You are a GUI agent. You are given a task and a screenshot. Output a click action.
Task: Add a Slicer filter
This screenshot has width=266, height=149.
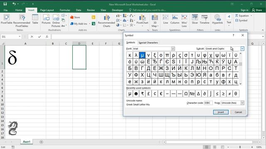tap(195, 19)
